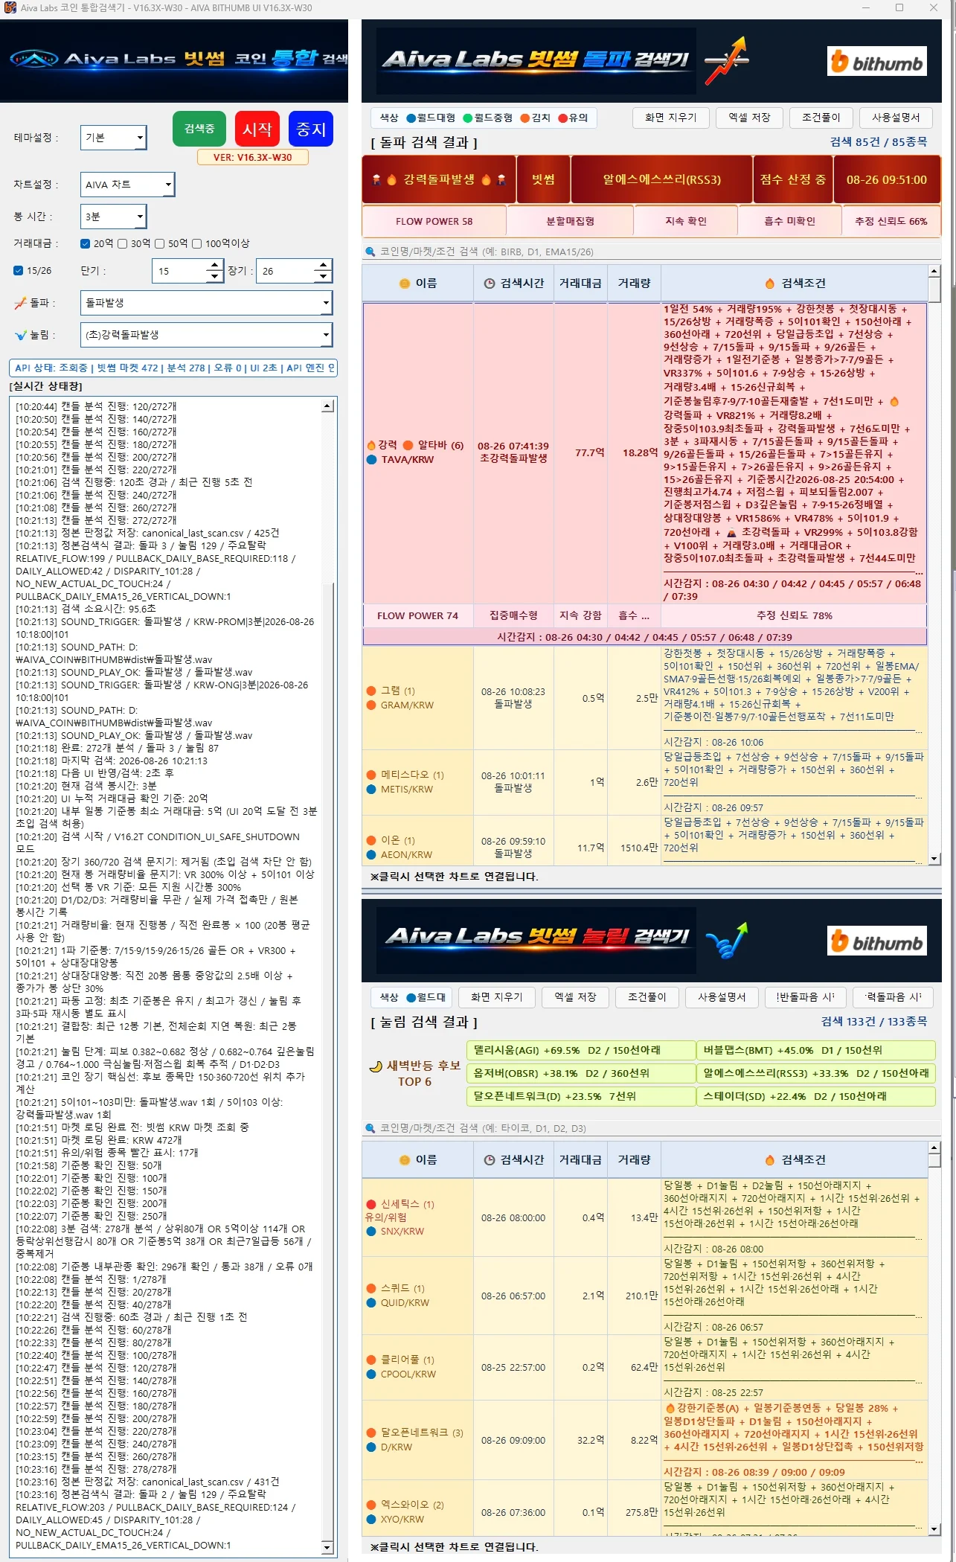Click the 돌파 coin search input field

(x=652, y=252)
